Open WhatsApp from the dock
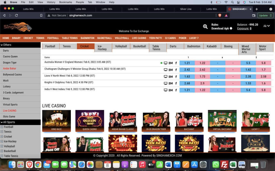 click(x=216, y=165)
